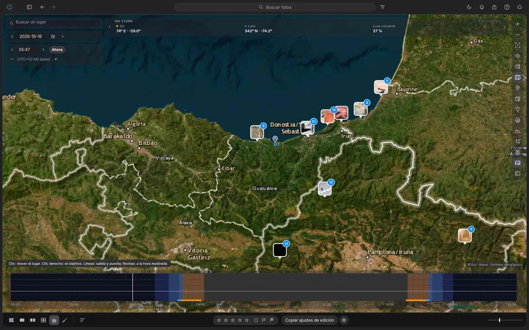
Task: Go back with the left arrow in top bar
Action: 42,7
